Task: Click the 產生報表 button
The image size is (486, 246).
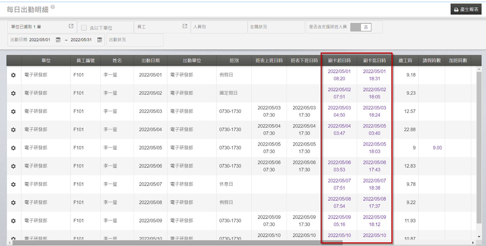Action: pyautogui.click(x=466, y=9)
